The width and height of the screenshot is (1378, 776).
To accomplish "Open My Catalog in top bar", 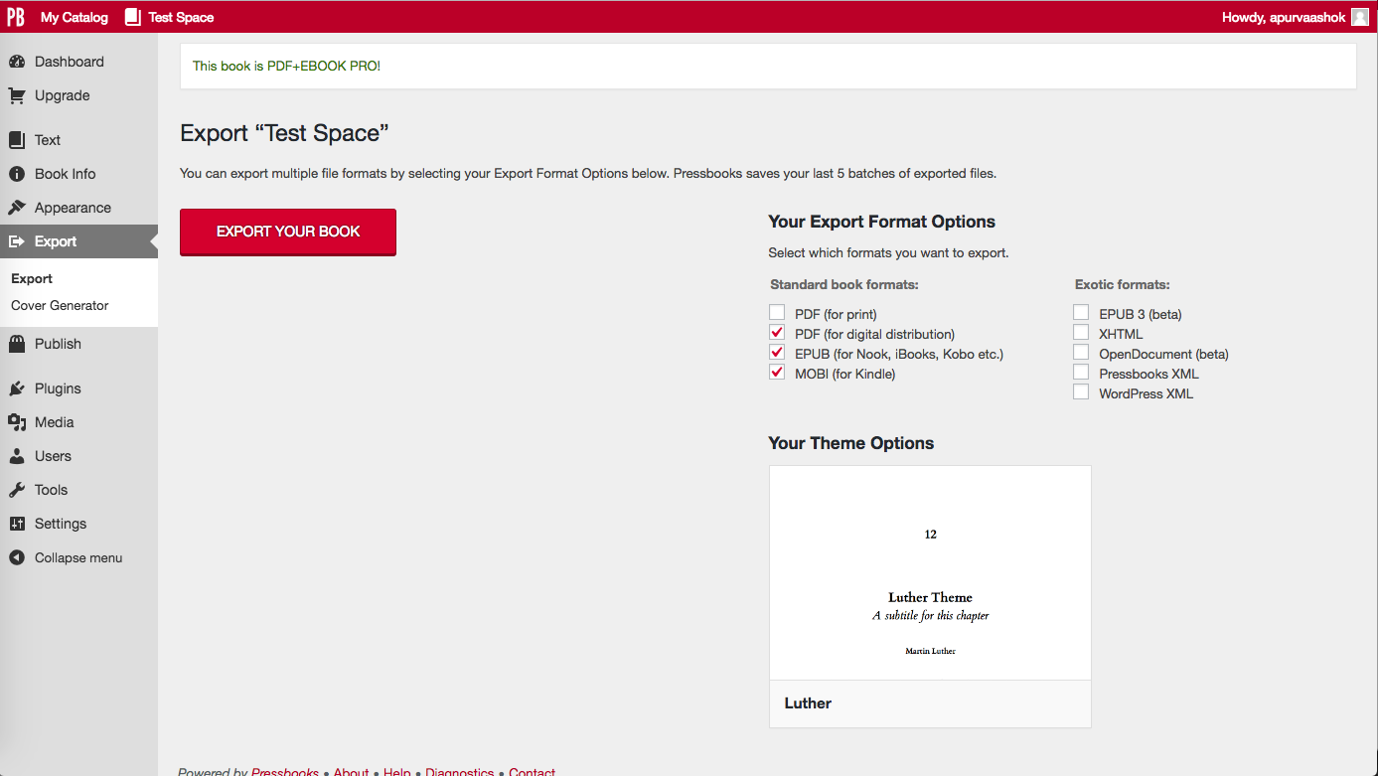I will 75,17.
